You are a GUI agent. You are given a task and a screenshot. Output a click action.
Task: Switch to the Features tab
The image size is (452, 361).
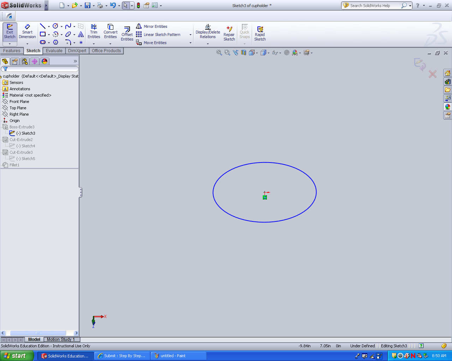pyautogui.click(x=12, y=51)
